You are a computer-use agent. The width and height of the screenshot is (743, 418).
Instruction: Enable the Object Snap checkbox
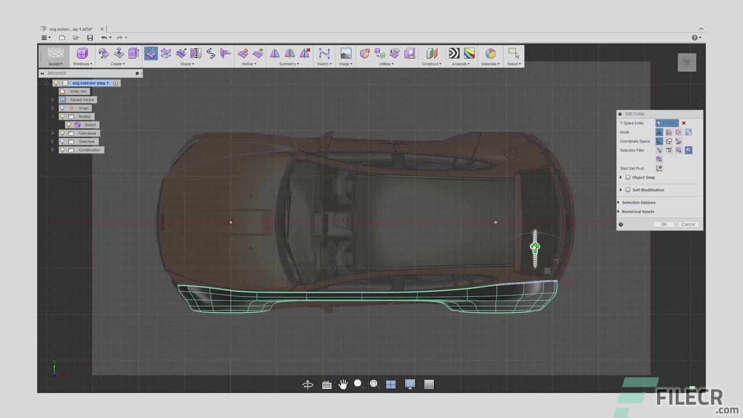(628, 177)
